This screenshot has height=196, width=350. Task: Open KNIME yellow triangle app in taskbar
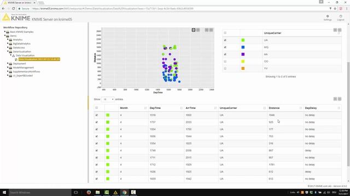click(x=115, y=192)
